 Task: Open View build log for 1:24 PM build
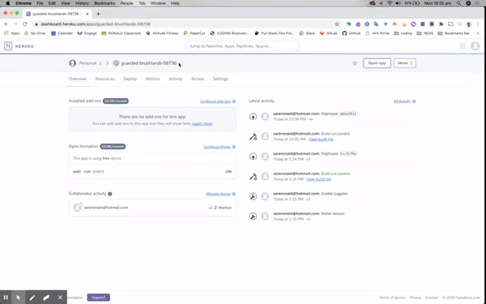318,179
